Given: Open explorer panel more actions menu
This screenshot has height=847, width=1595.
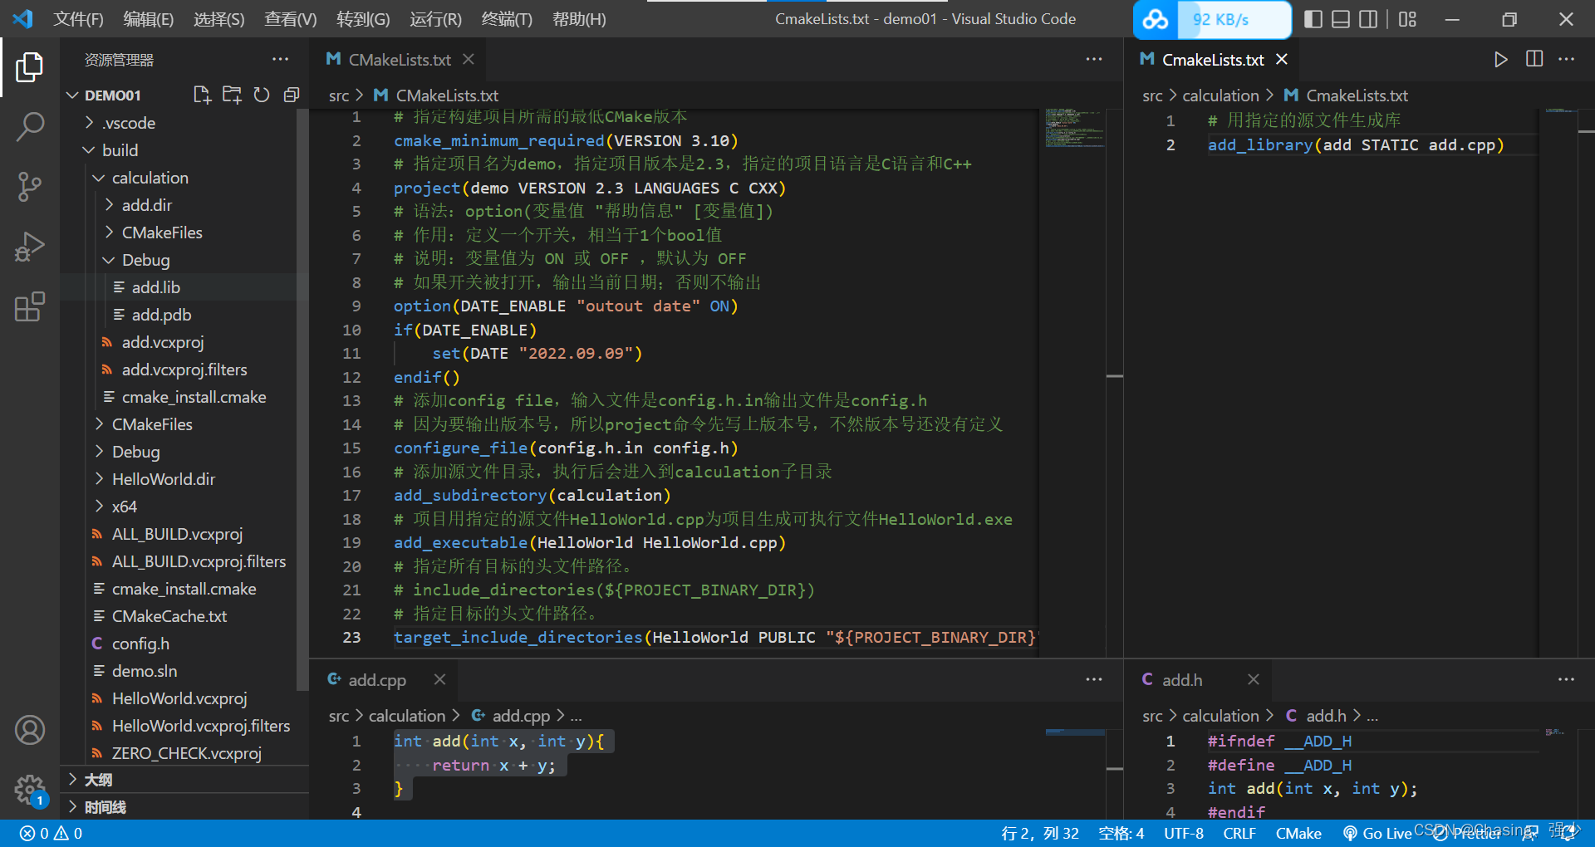Looking at the screenshot, I should click(280, 59).
